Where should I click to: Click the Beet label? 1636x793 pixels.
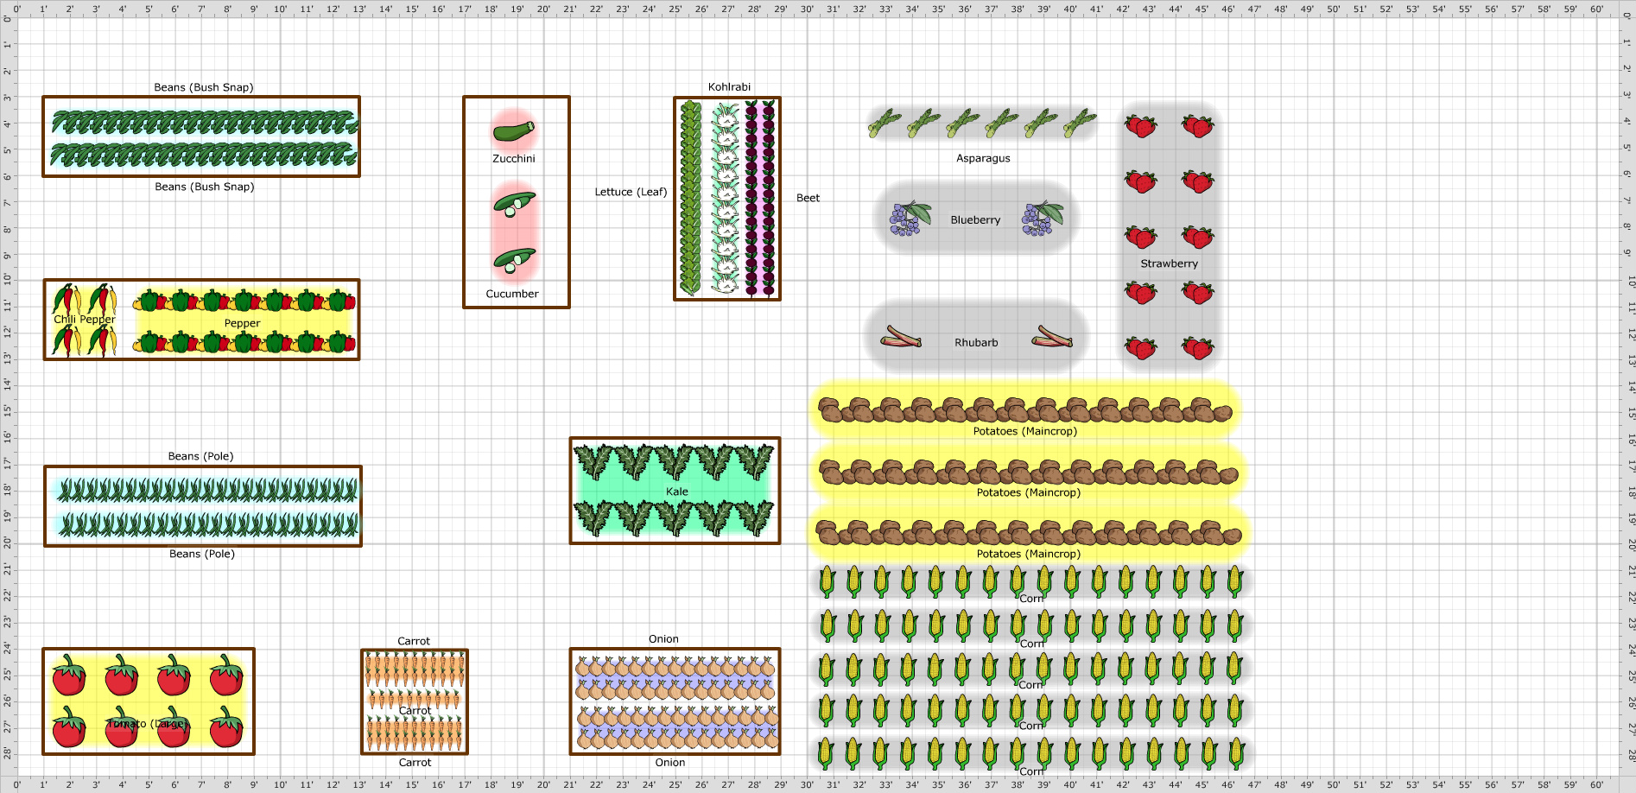[808, 198]
